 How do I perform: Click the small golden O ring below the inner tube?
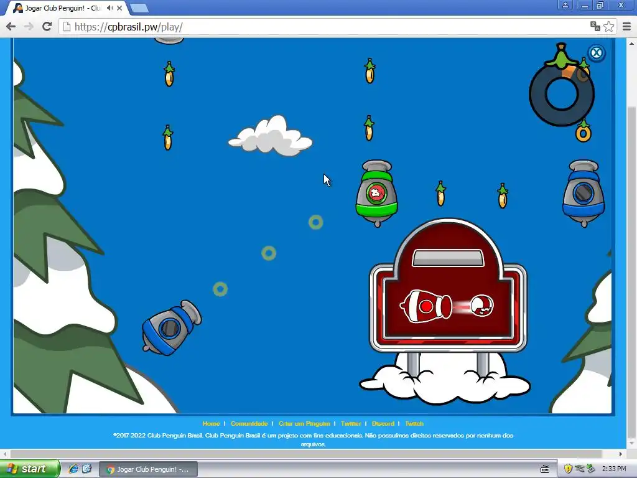click(584, 134)
